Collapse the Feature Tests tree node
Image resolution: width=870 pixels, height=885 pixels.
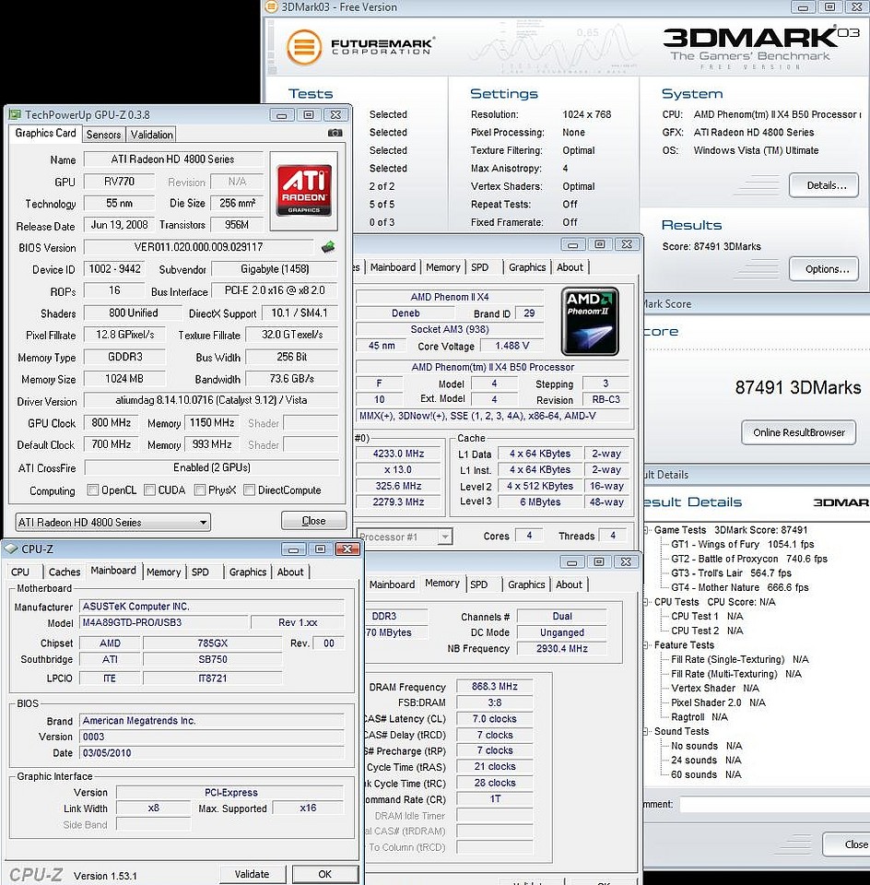[x=646, y=645]
